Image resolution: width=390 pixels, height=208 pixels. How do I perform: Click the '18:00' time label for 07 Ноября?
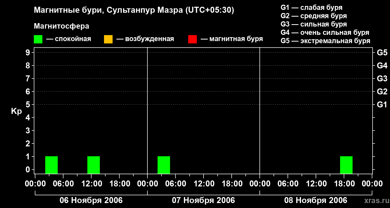tap(232, 184)
